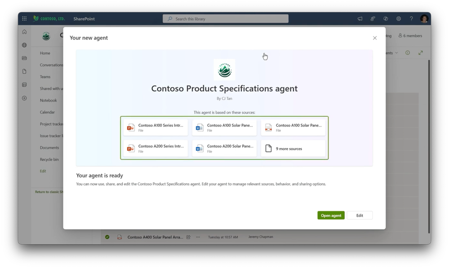Image resolution: width=449 pixels, height=268 pixels.
Task: Open Contoso A200 Solar Pane... Word source
Action: (x=224, y=149)
